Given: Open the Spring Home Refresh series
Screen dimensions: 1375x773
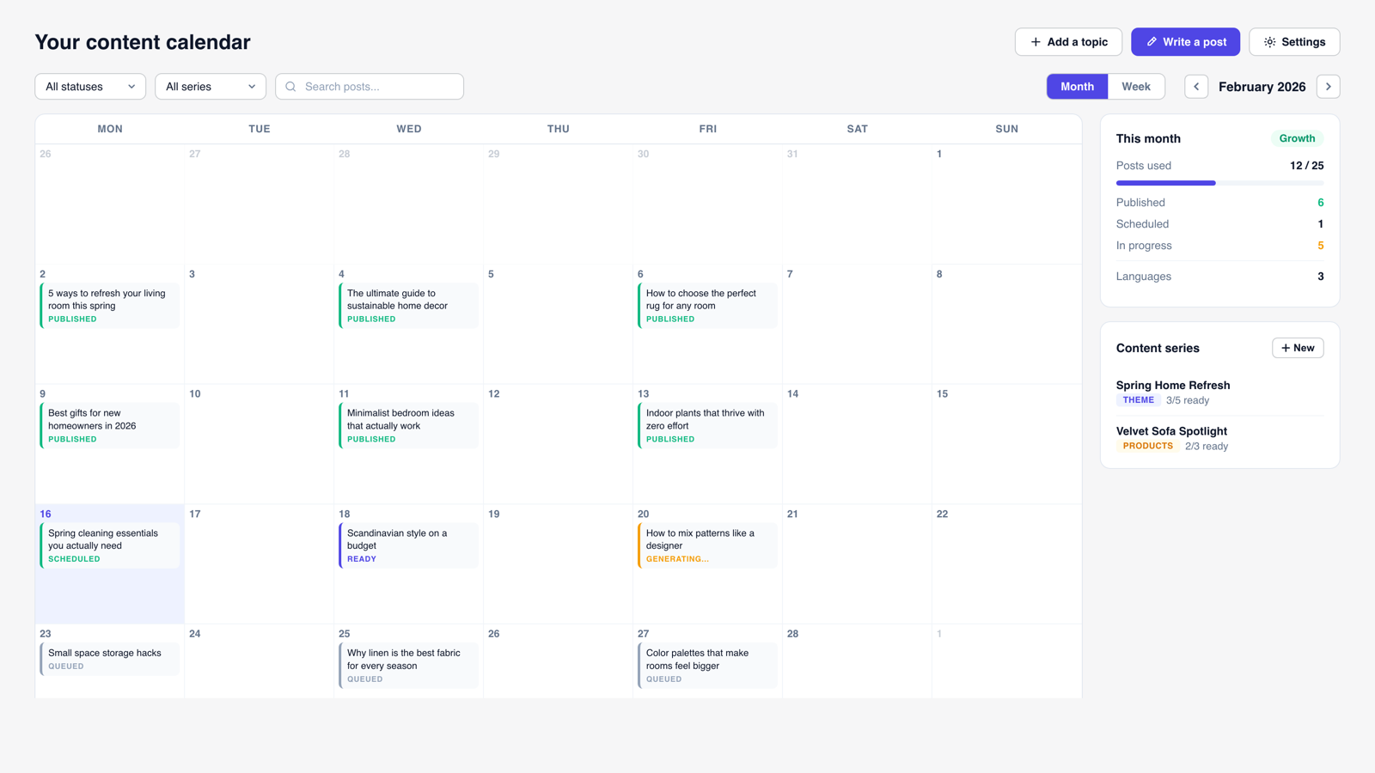Looking at the screenshot, I should [x=1173, y=386].
